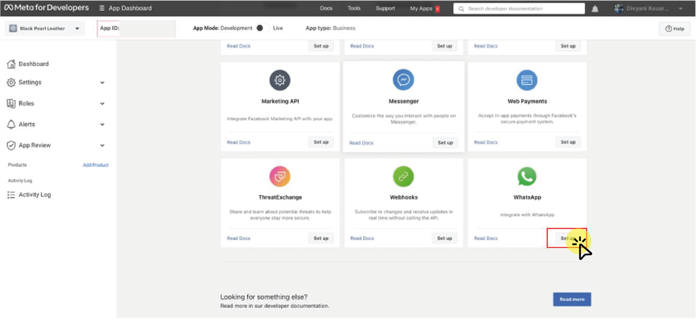Click the Marketing API gear icon
The image size is (696, 335).
tap(280, 80)
